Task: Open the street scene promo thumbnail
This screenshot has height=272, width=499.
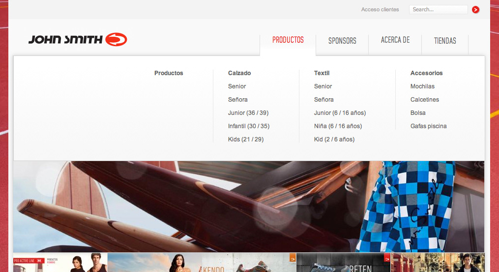Action: 438,263
